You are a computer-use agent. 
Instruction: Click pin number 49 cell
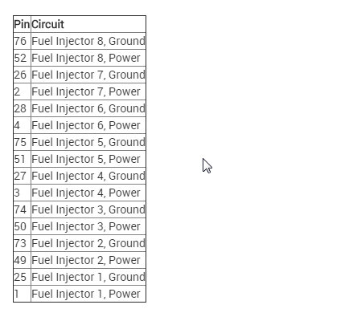(22, 260)
